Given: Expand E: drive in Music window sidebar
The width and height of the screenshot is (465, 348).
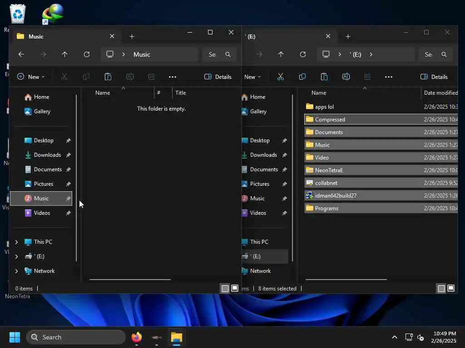Looking at the screenshot, I should (17, 256).
